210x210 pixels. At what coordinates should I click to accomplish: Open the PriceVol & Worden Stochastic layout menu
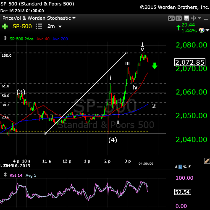pos(39,18)
